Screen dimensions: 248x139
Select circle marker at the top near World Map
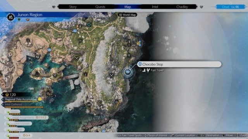coord(84,19)
